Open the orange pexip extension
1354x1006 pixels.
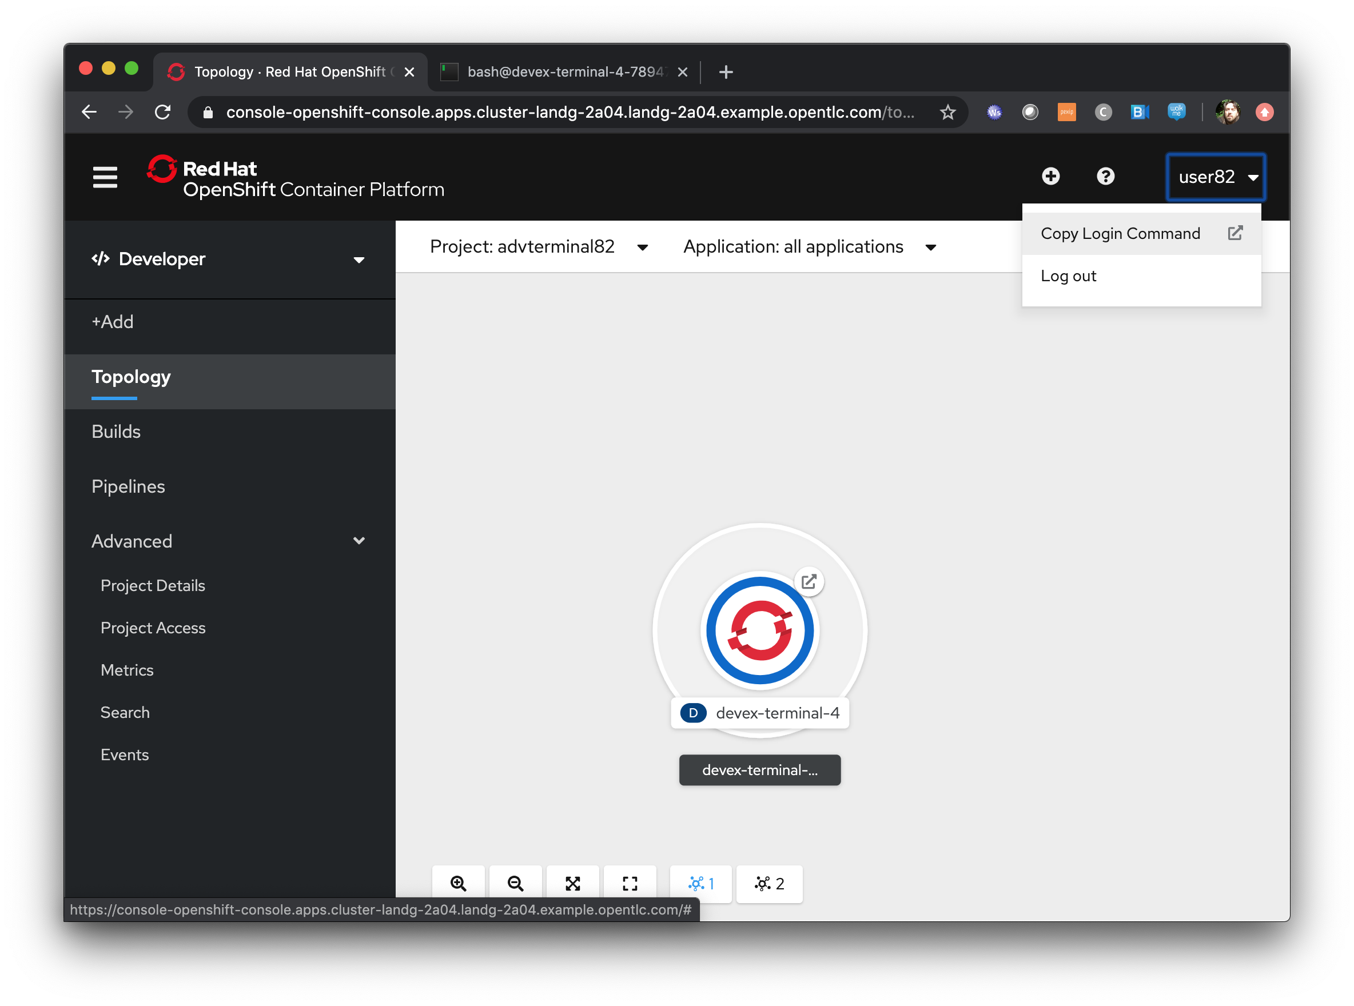click(x=1066, y=112)
